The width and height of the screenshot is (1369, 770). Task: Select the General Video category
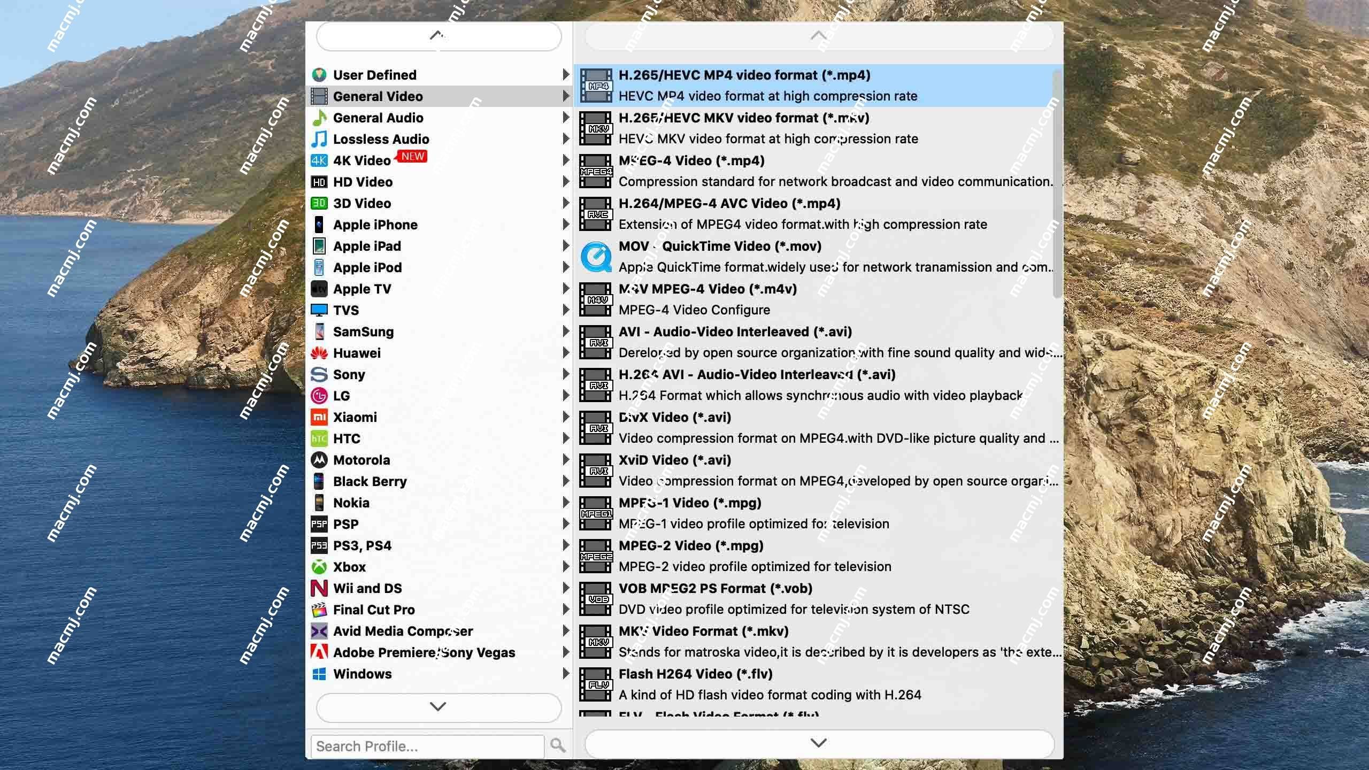click(x=439, y=96)
